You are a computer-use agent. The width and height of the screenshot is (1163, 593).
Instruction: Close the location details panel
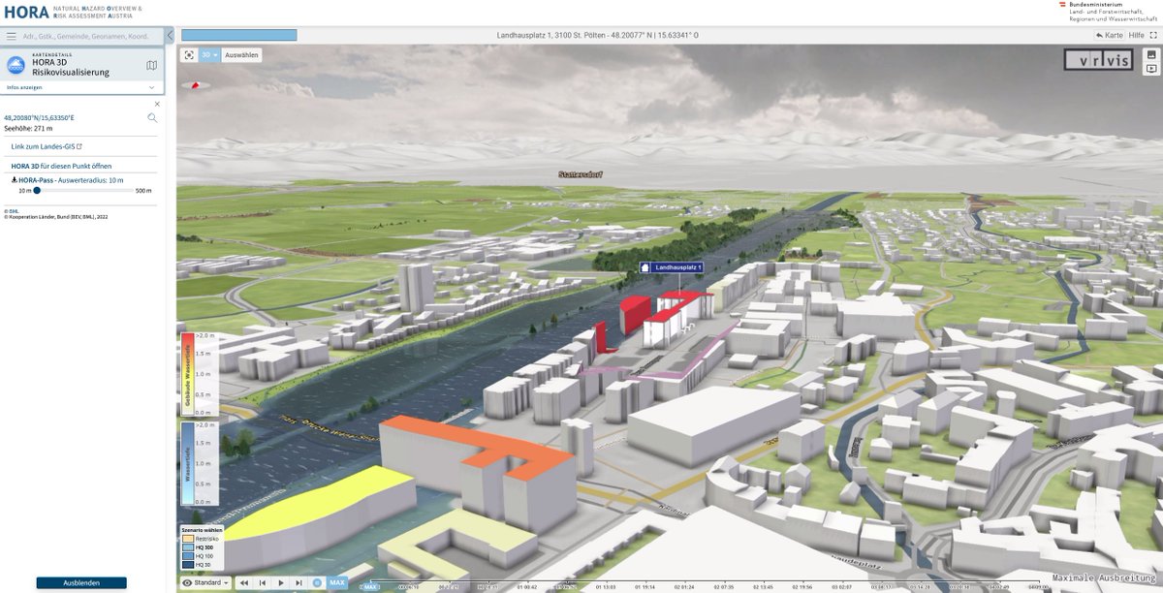(157, 104)
